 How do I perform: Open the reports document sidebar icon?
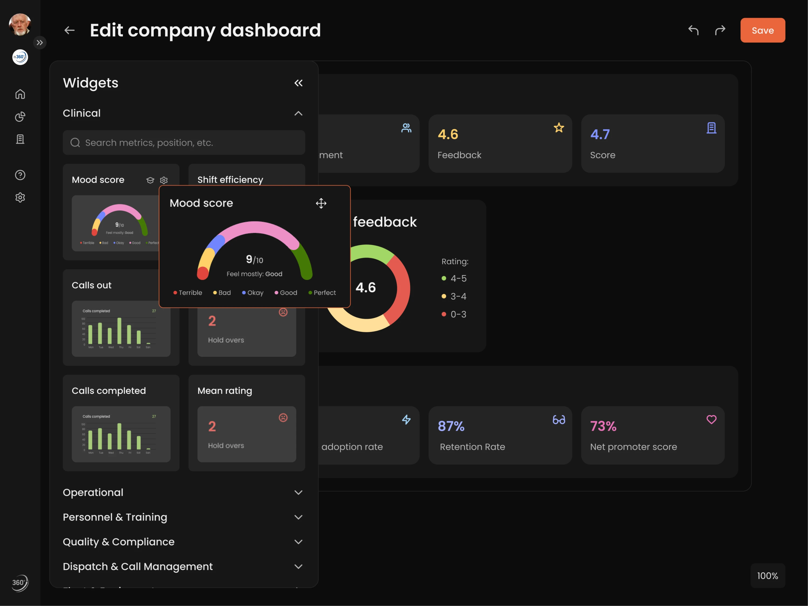[x=20, y=139]
